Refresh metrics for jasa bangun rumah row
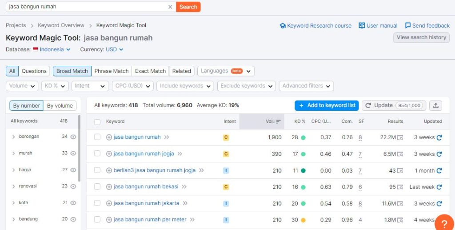The height and width of the screenshot is (230, 455). (439, 137)
